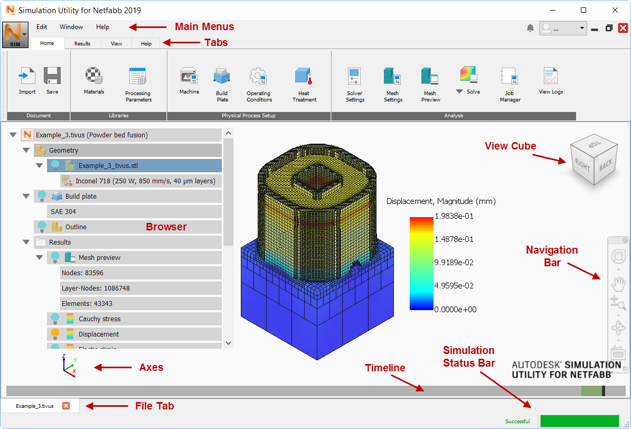Toggle visibility bulb for Mesh preview

point(55,257)
